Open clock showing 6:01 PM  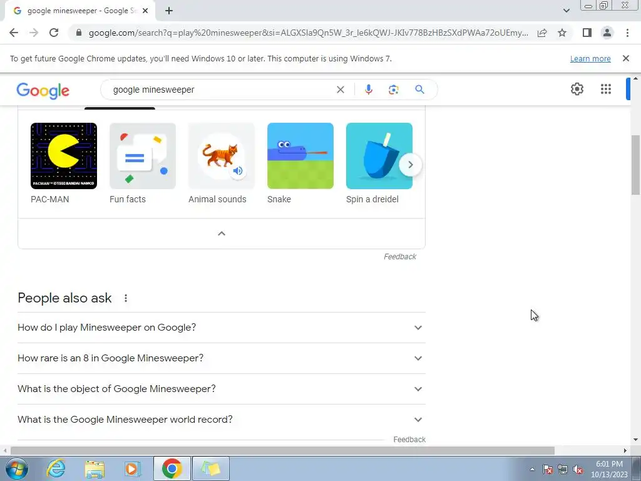[x=609, y=469]
